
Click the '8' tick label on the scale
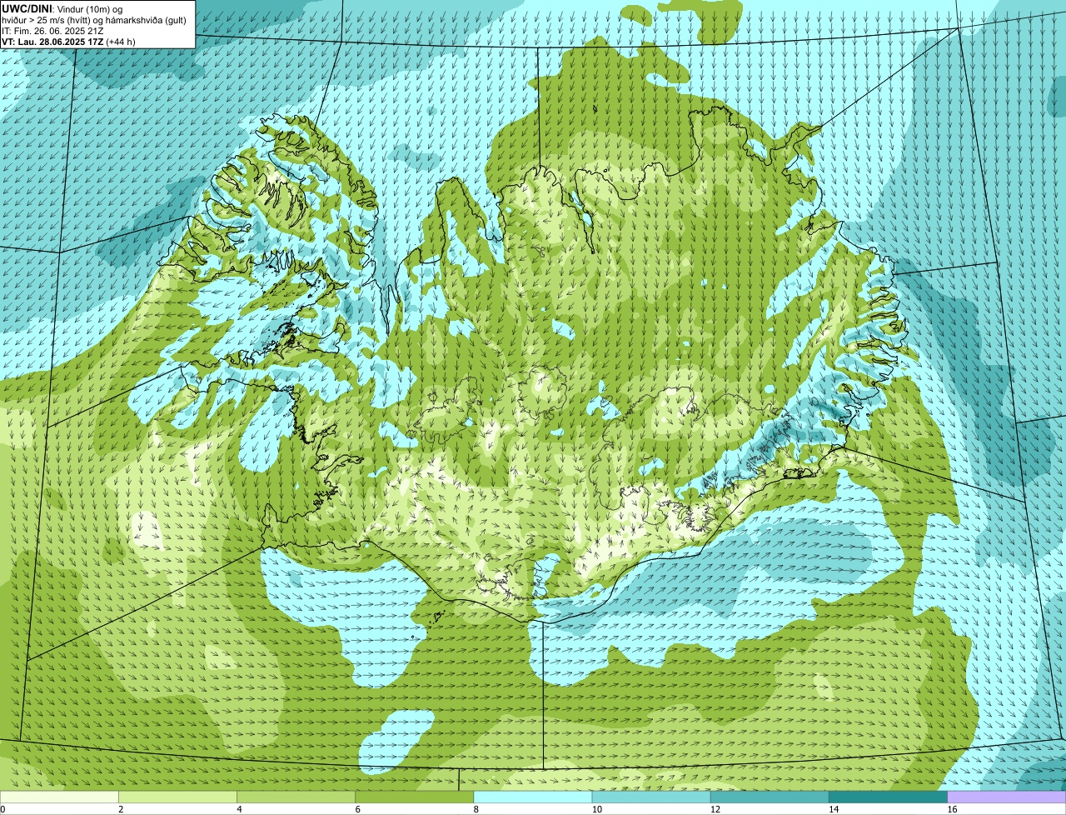pos(476,809)
